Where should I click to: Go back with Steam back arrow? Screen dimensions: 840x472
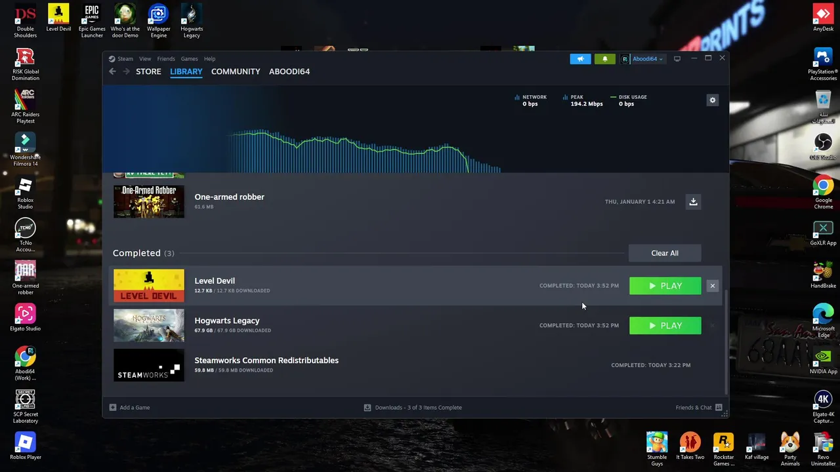112,71
